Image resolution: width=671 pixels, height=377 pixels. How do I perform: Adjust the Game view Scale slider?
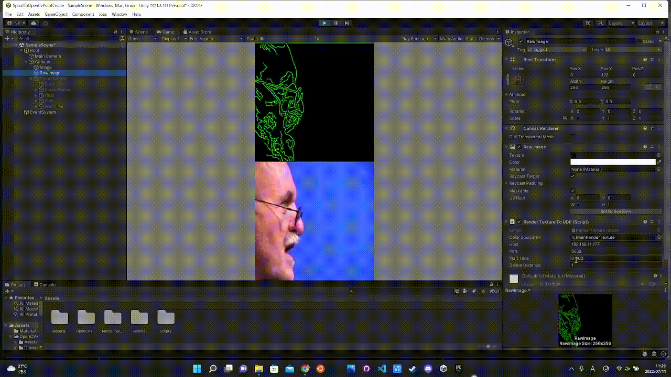pos(286,39)
